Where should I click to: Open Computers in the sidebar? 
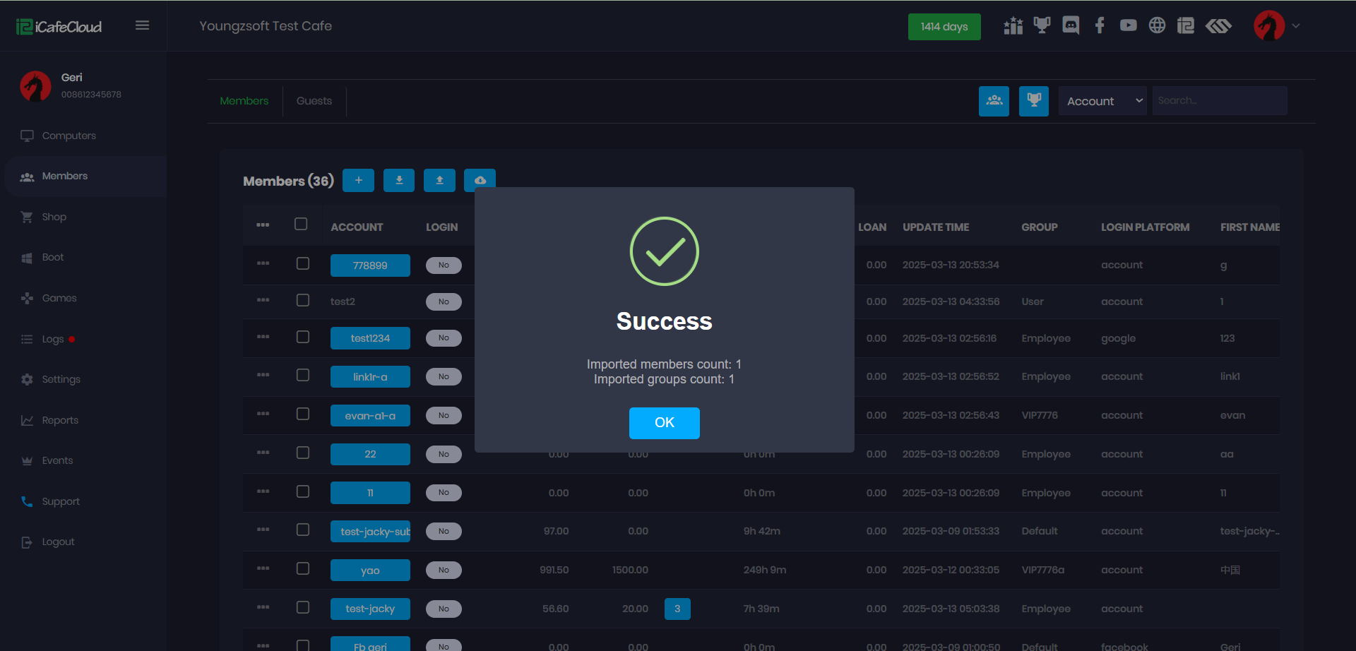(x=69, y=136)
